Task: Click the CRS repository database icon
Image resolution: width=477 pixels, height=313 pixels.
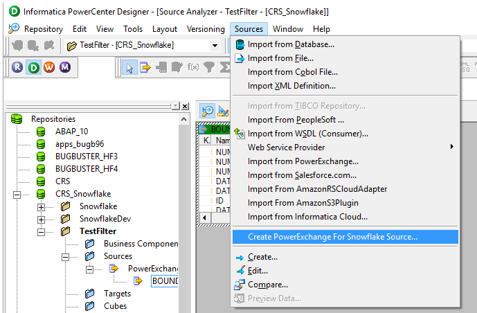Action: 42,181
